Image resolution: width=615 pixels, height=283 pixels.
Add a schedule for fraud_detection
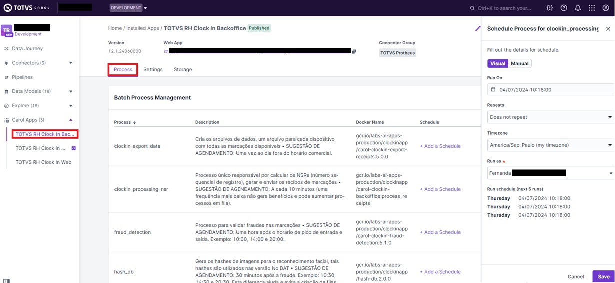[440, 232]
